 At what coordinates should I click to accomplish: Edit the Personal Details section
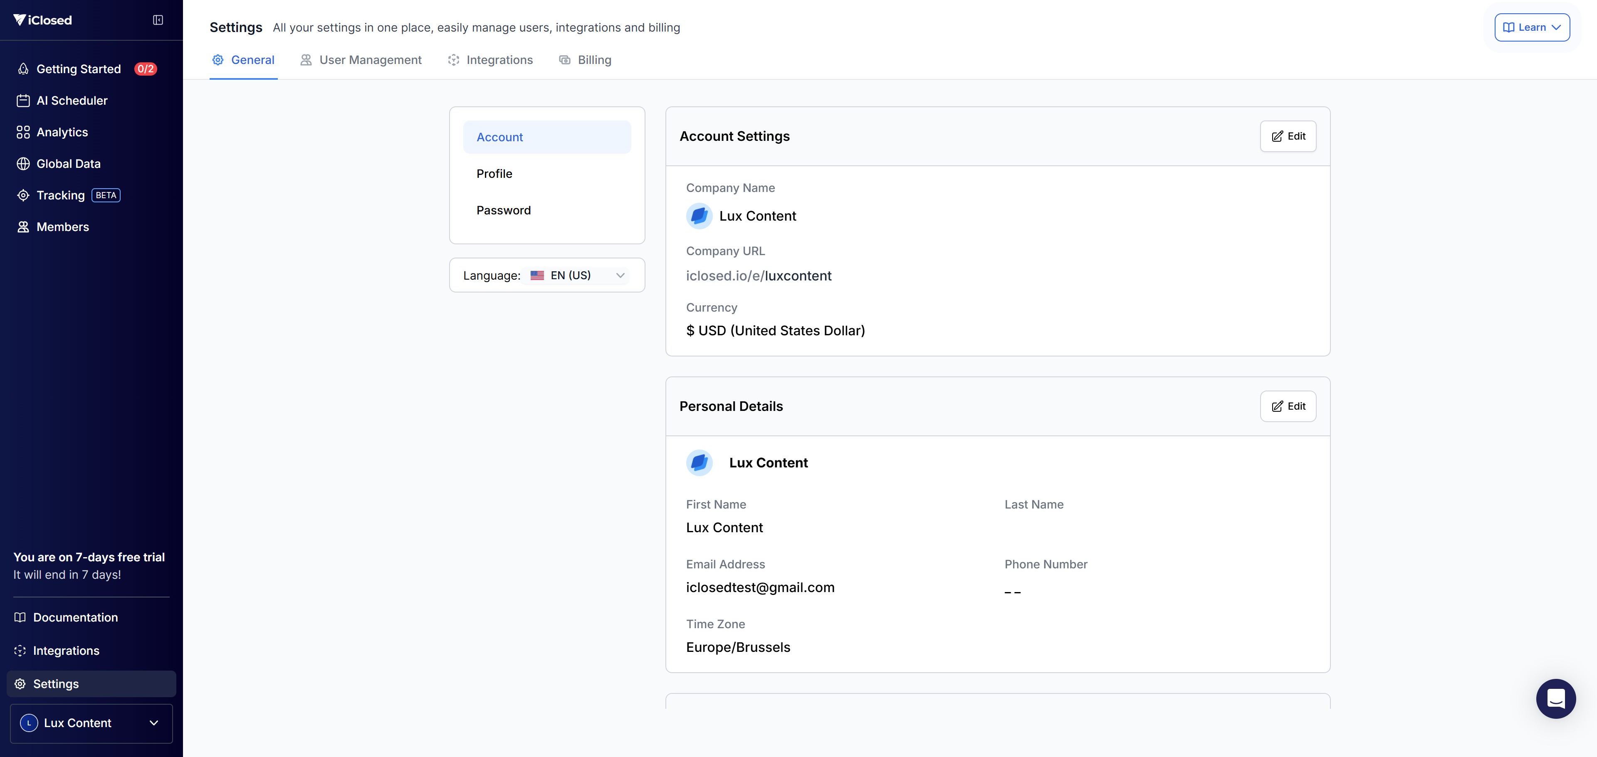point(1288,406)
